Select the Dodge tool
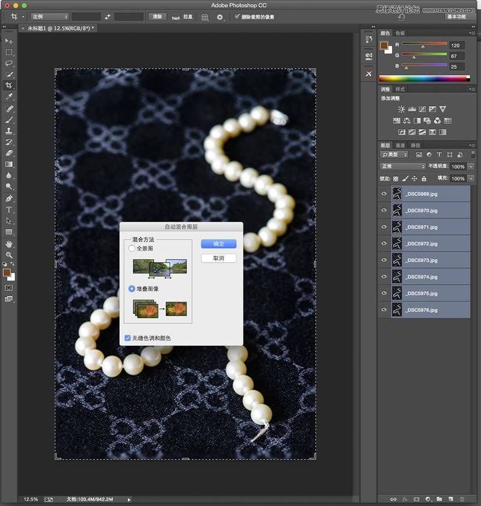481x506 pixels. coord(8,186)
